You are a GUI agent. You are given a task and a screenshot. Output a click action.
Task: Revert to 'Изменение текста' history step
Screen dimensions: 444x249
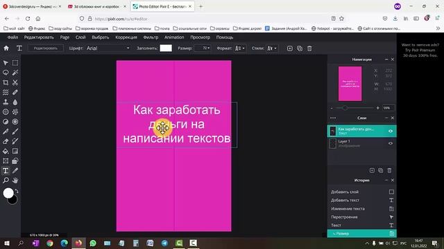[x=362, y=209]
